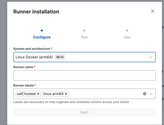Select the Linux Docker (arm64) value
This screenshot has height=125, width=164.
click(34, 57)
